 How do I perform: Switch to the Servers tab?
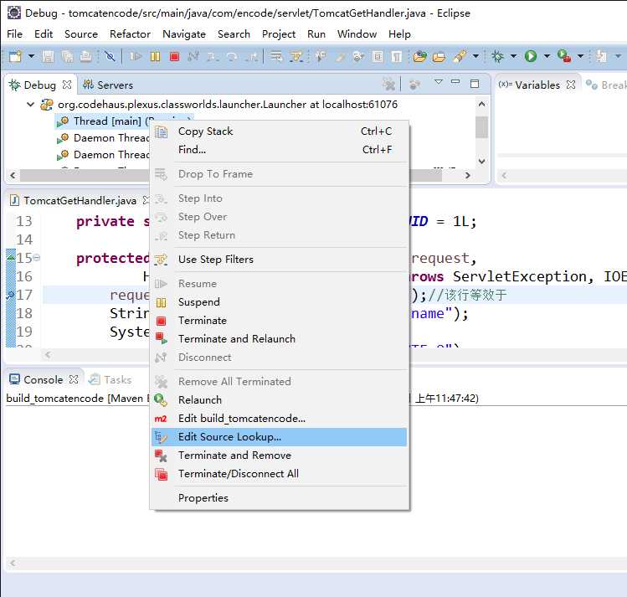click(x=108, y=85)
